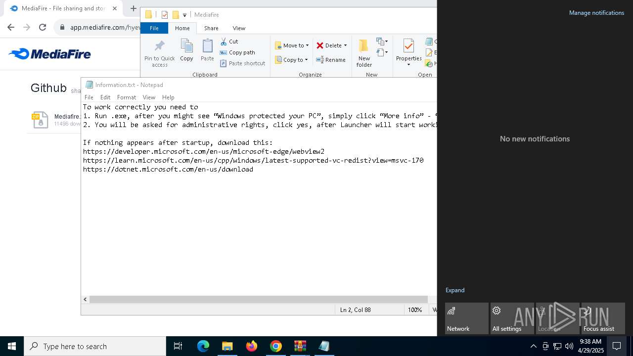
Task: Click the dotnet.microsoft.com download line in Notepad
Action: 168,169
